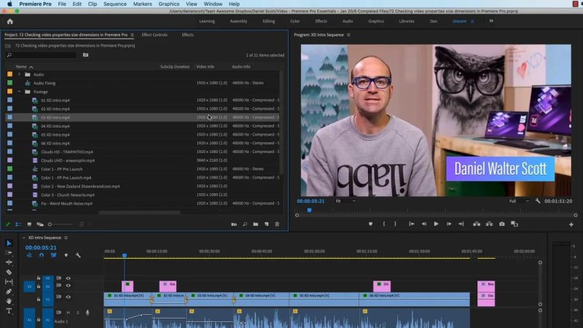The width and height of the screenshot is (583, 328).
Task: Click the Mark Out bracket
Action: click(395, 224)
